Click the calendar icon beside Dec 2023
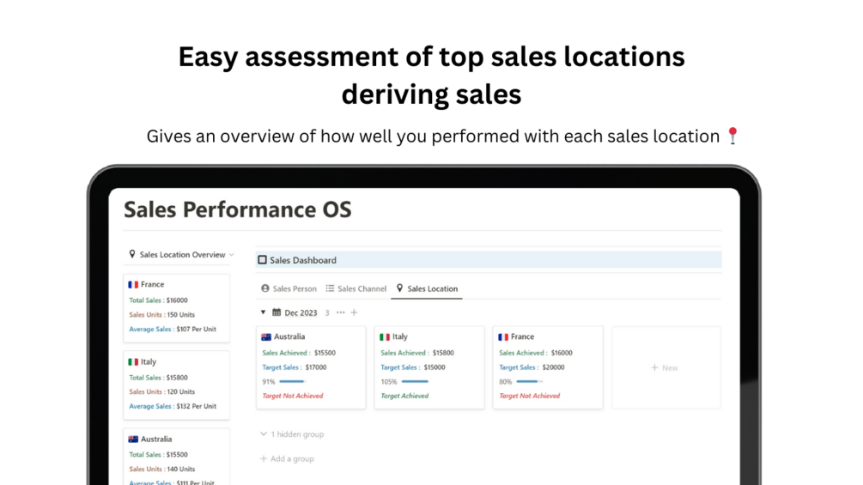 click(277, 312)
